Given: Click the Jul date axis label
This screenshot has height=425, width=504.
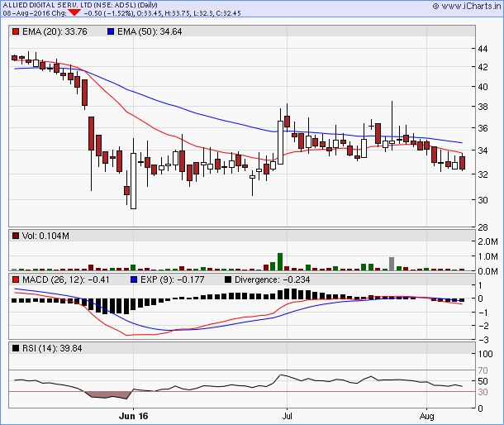Looking at the screenshot, I should pyautogui.click(x=287, y=416).
